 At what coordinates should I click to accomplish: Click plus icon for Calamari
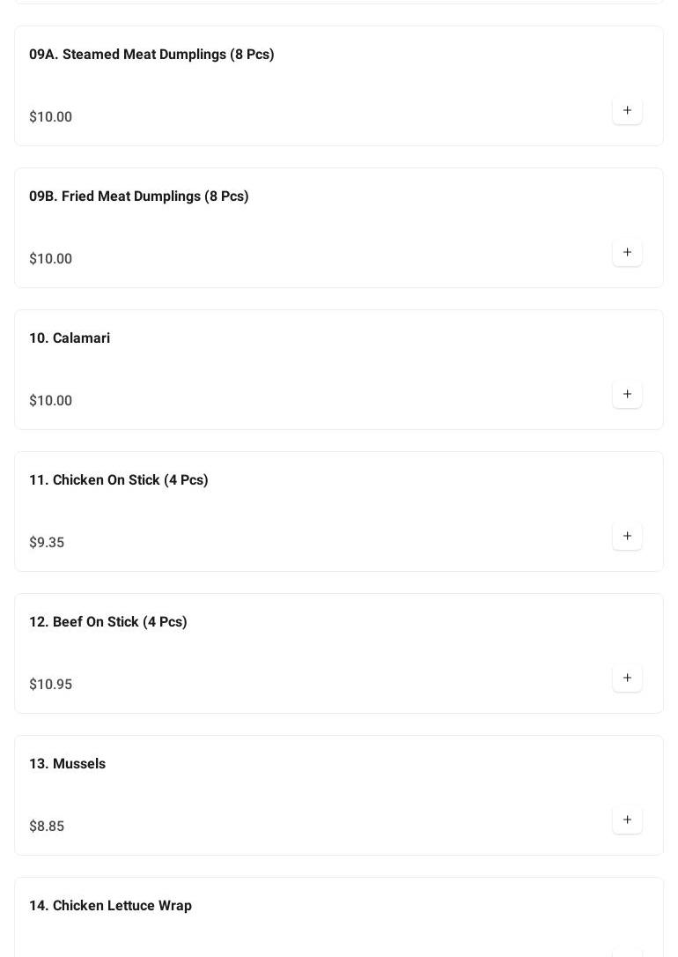tap(627, 395)
